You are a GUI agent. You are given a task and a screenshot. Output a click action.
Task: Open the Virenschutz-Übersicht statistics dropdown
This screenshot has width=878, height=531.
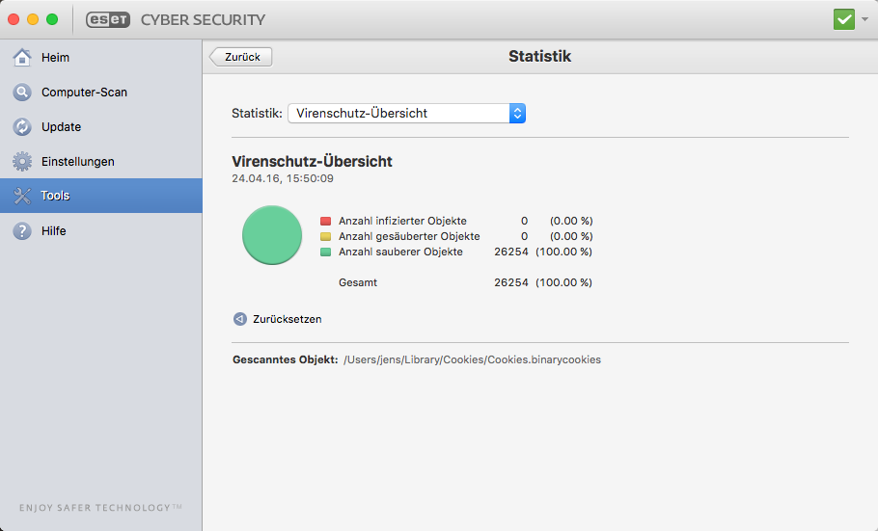[406, 113]
